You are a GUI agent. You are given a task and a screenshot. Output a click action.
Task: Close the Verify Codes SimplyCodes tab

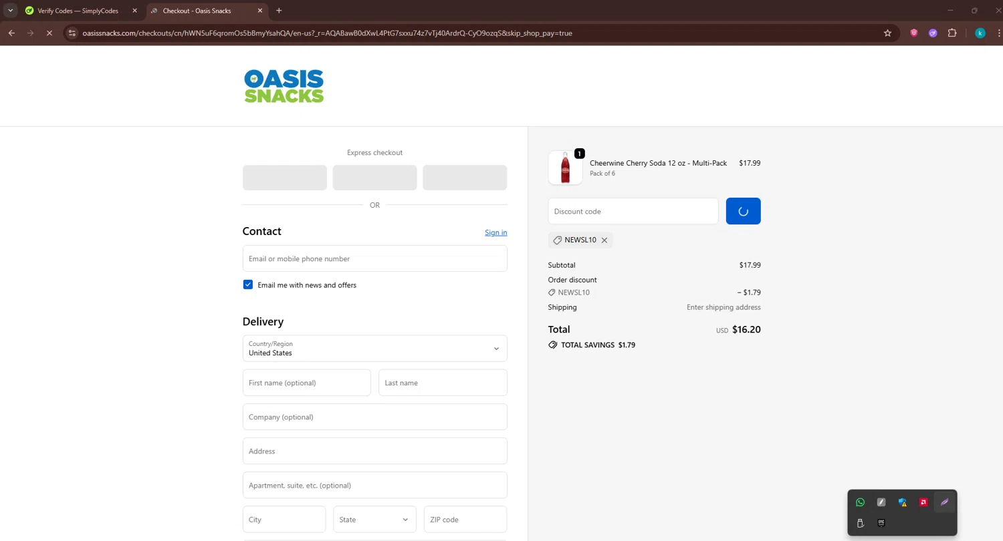pos(134,11)
